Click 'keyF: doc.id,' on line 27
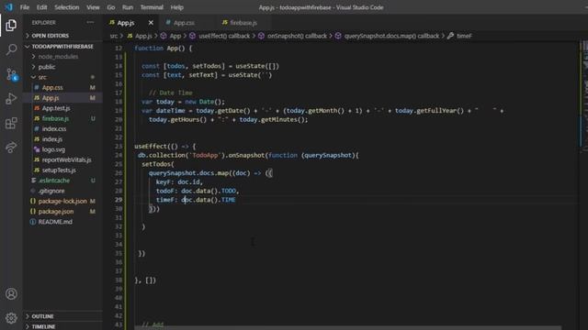The image size is (588, 330). [x=180, y=182]
